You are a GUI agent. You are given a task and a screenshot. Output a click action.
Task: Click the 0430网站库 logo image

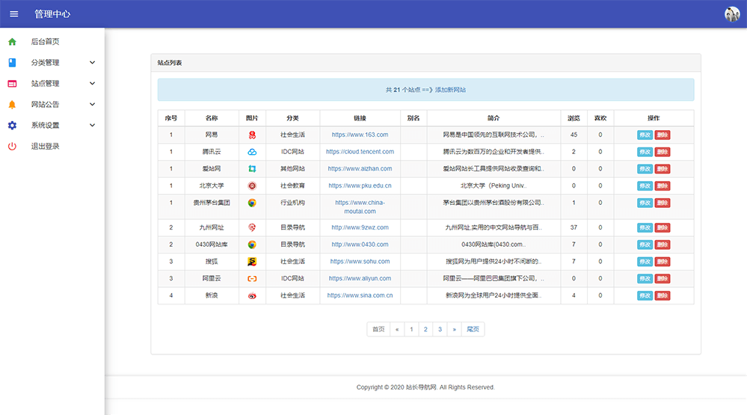[252, 245]
